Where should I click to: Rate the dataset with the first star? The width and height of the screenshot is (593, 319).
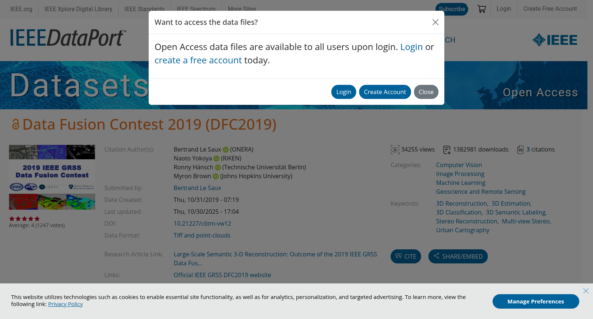(x=12, y=219)
